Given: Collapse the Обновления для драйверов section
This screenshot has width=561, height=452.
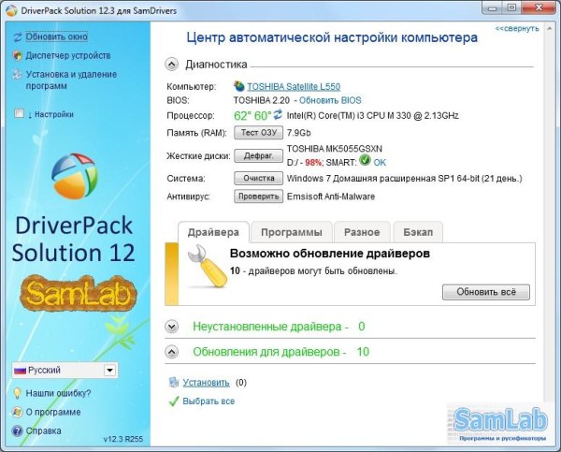Looking at the screenshot, I should click(x=172, y=352).
